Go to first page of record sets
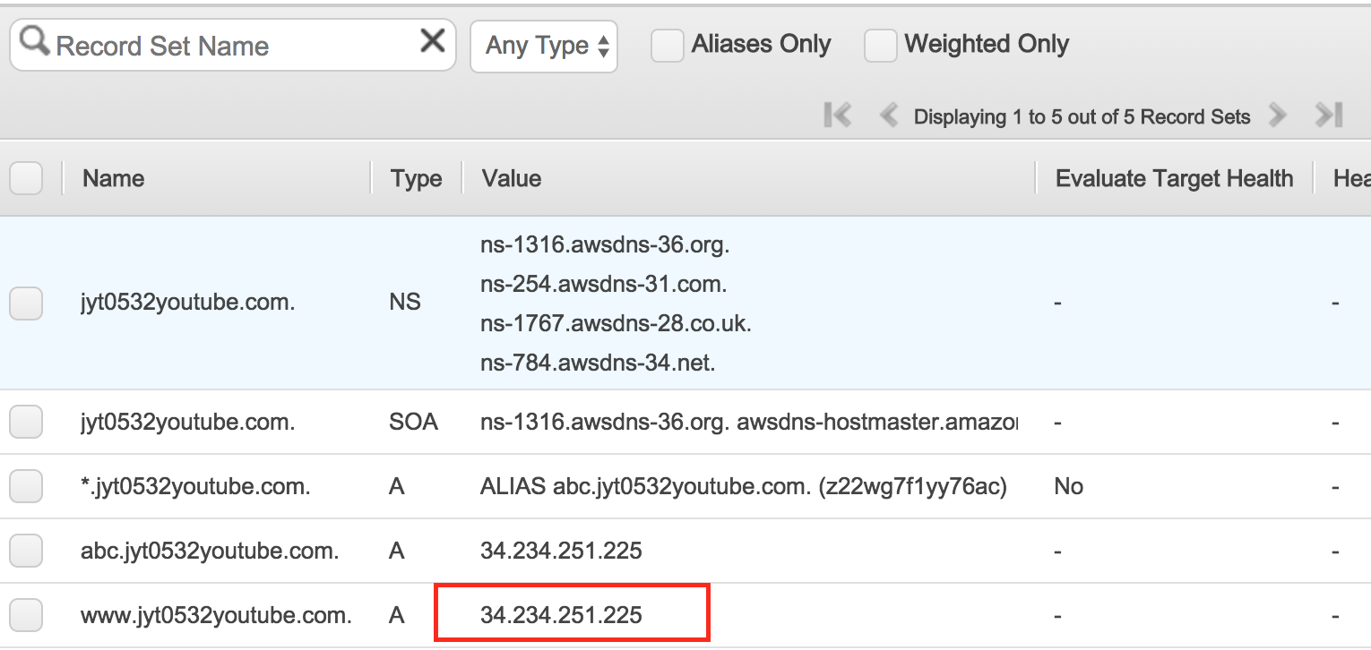 tap(837, 115)
